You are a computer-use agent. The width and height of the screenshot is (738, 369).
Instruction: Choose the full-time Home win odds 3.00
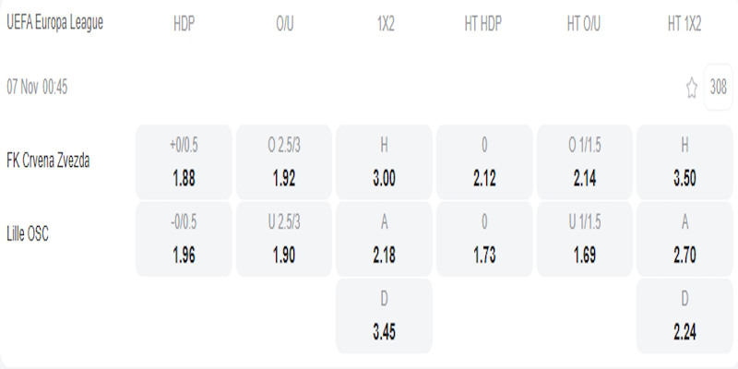[384, 162]
